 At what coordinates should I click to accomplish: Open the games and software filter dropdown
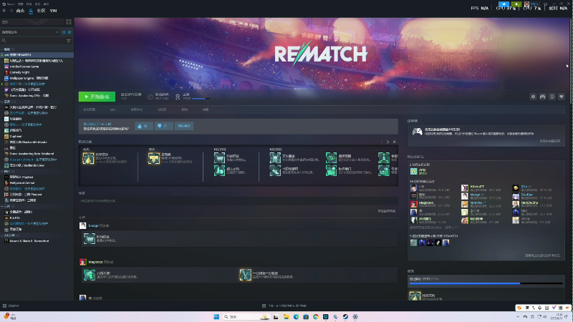coord(30,32)
